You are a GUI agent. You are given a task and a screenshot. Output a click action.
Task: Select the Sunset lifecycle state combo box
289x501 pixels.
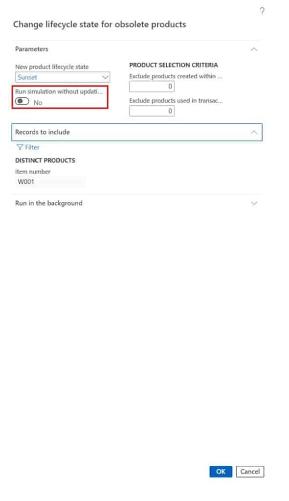point(63,77)
